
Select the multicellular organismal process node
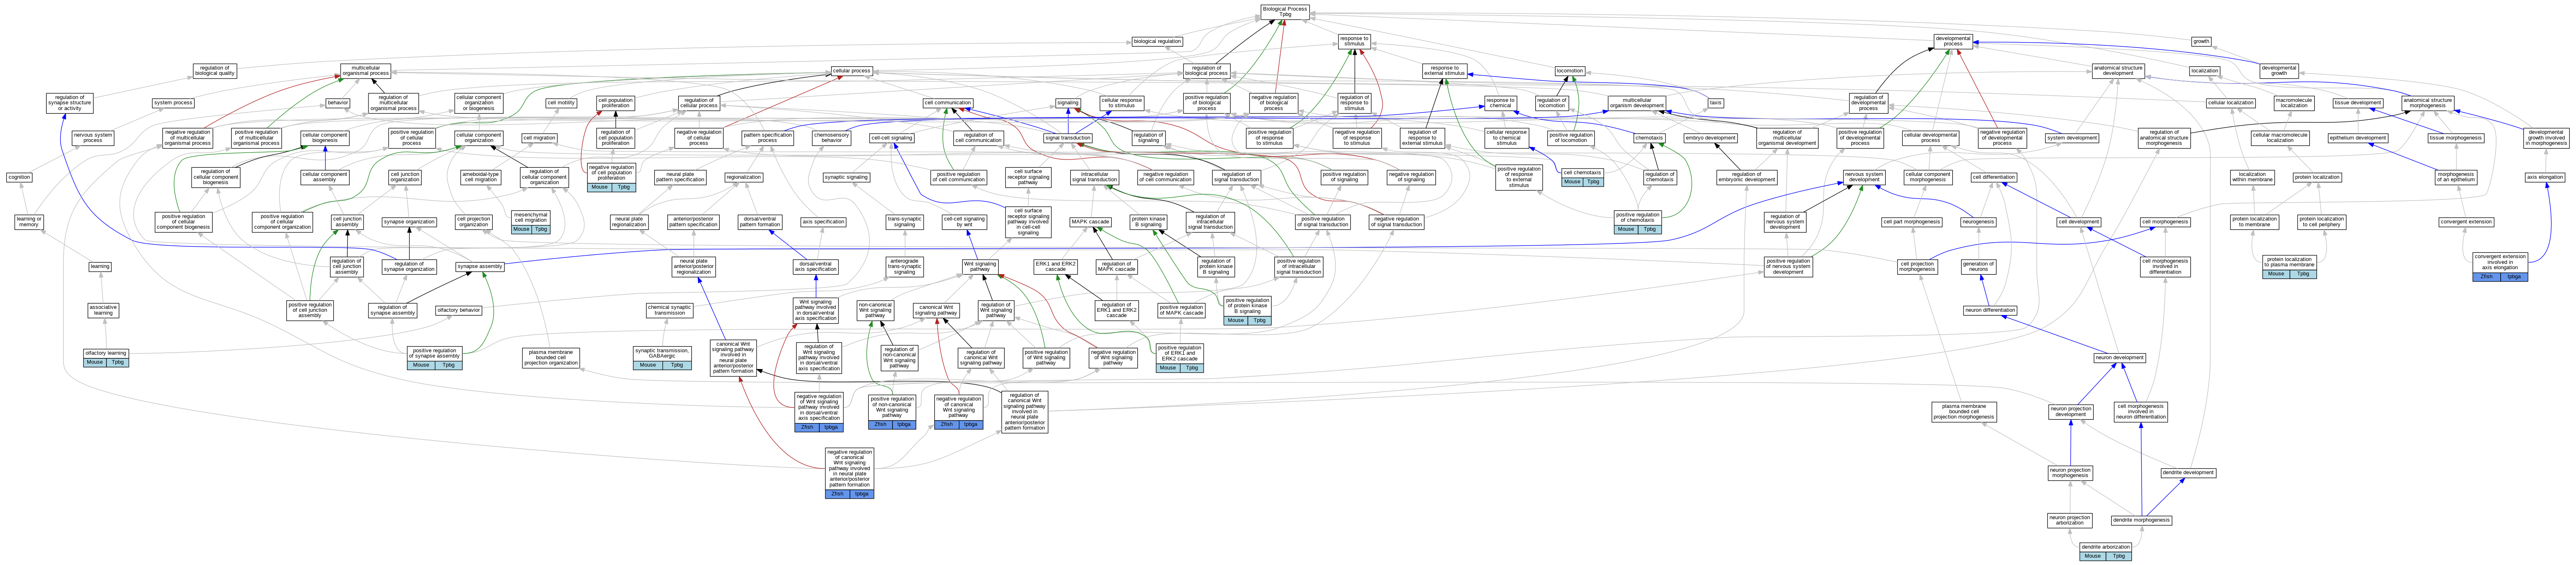click(x=366, y=71)
